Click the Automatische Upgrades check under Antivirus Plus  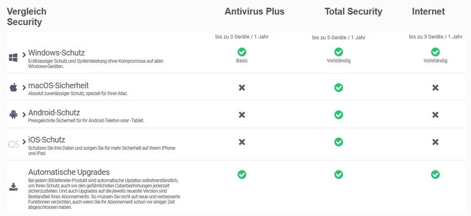242,175
